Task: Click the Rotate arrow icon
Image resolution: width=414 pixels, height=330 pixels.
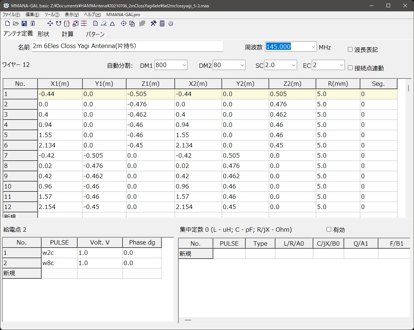Action: pos(58,24)
